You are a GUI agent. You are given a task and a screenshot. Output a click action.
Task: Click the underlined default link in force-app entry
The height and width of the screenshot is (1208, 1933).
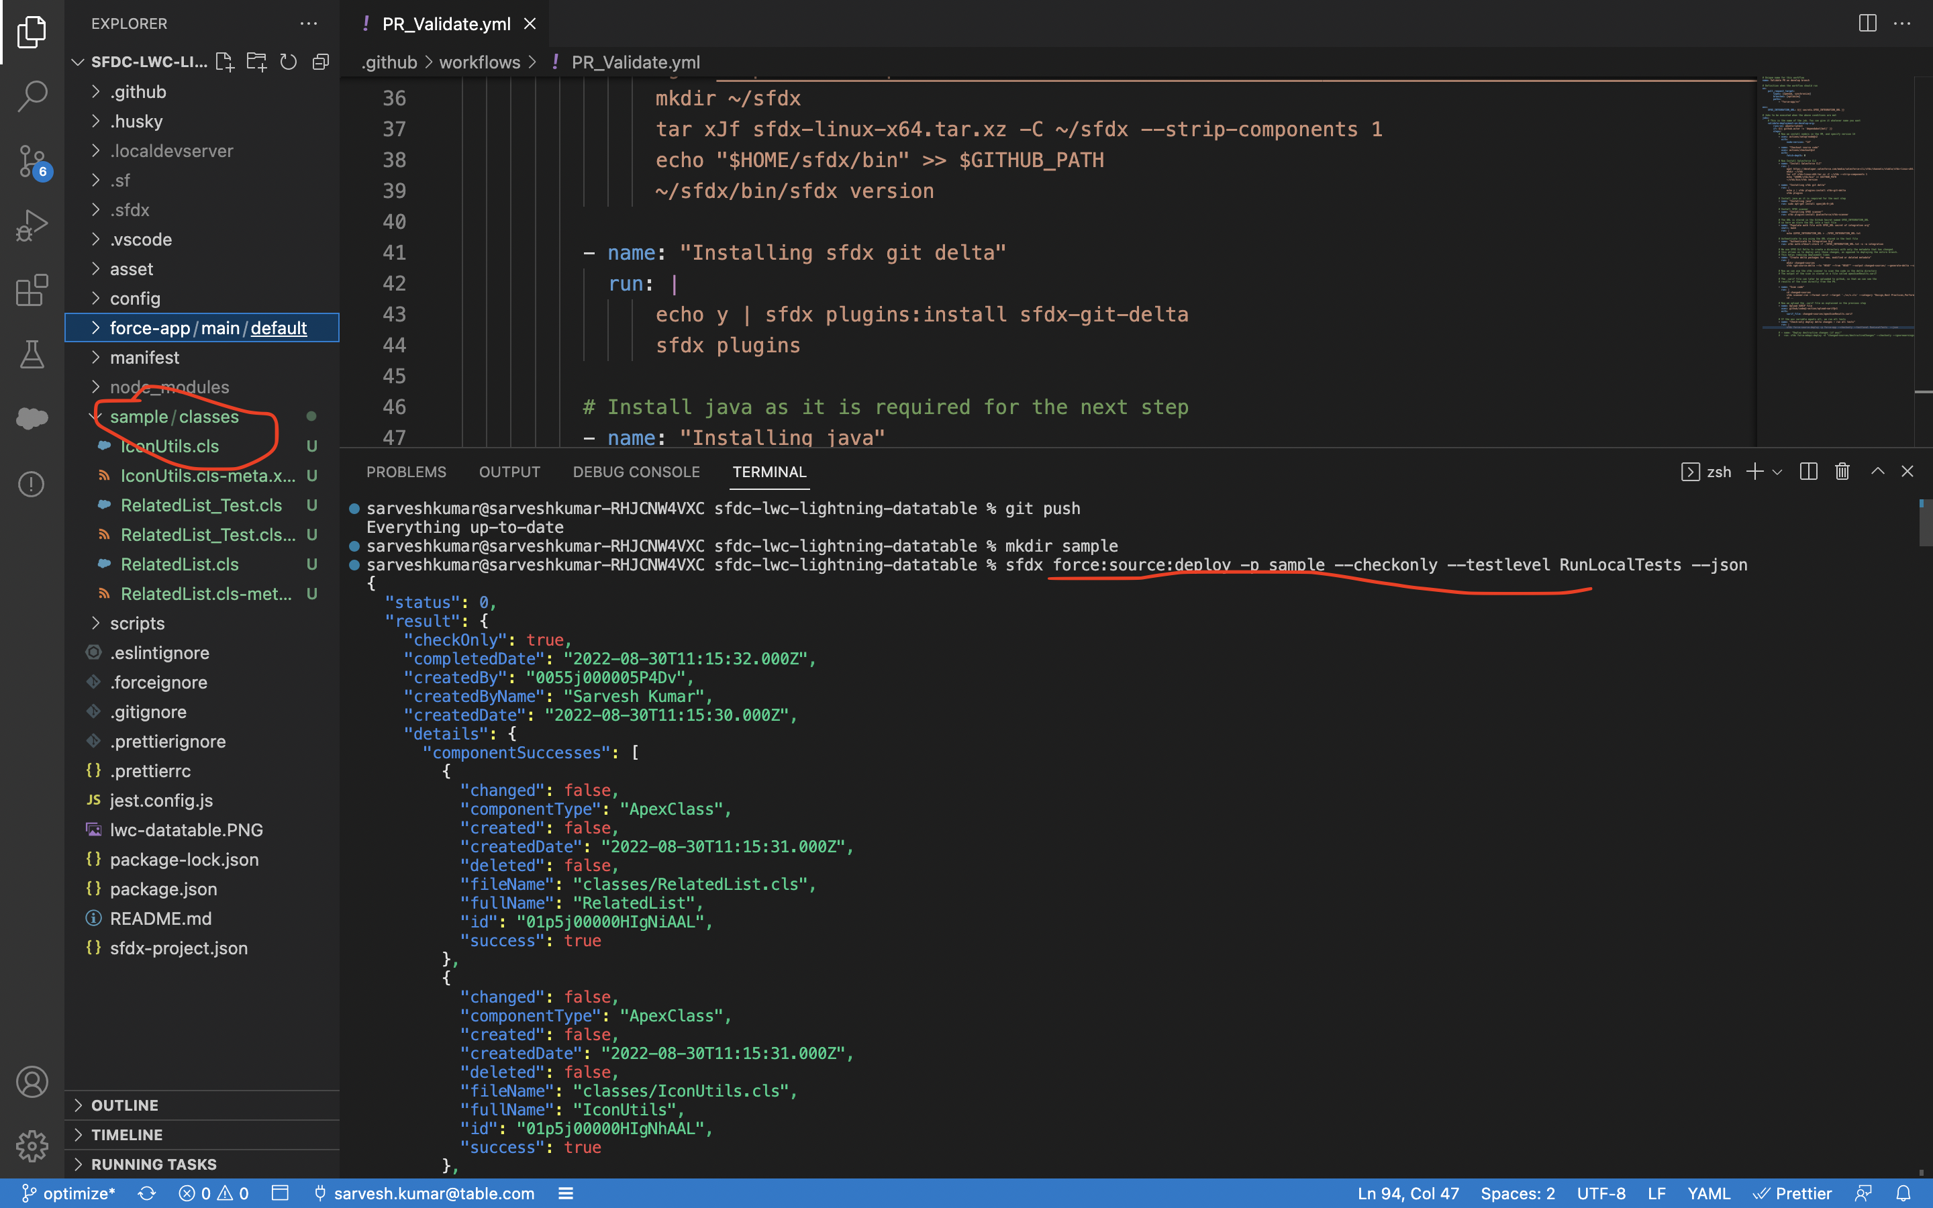279,328
